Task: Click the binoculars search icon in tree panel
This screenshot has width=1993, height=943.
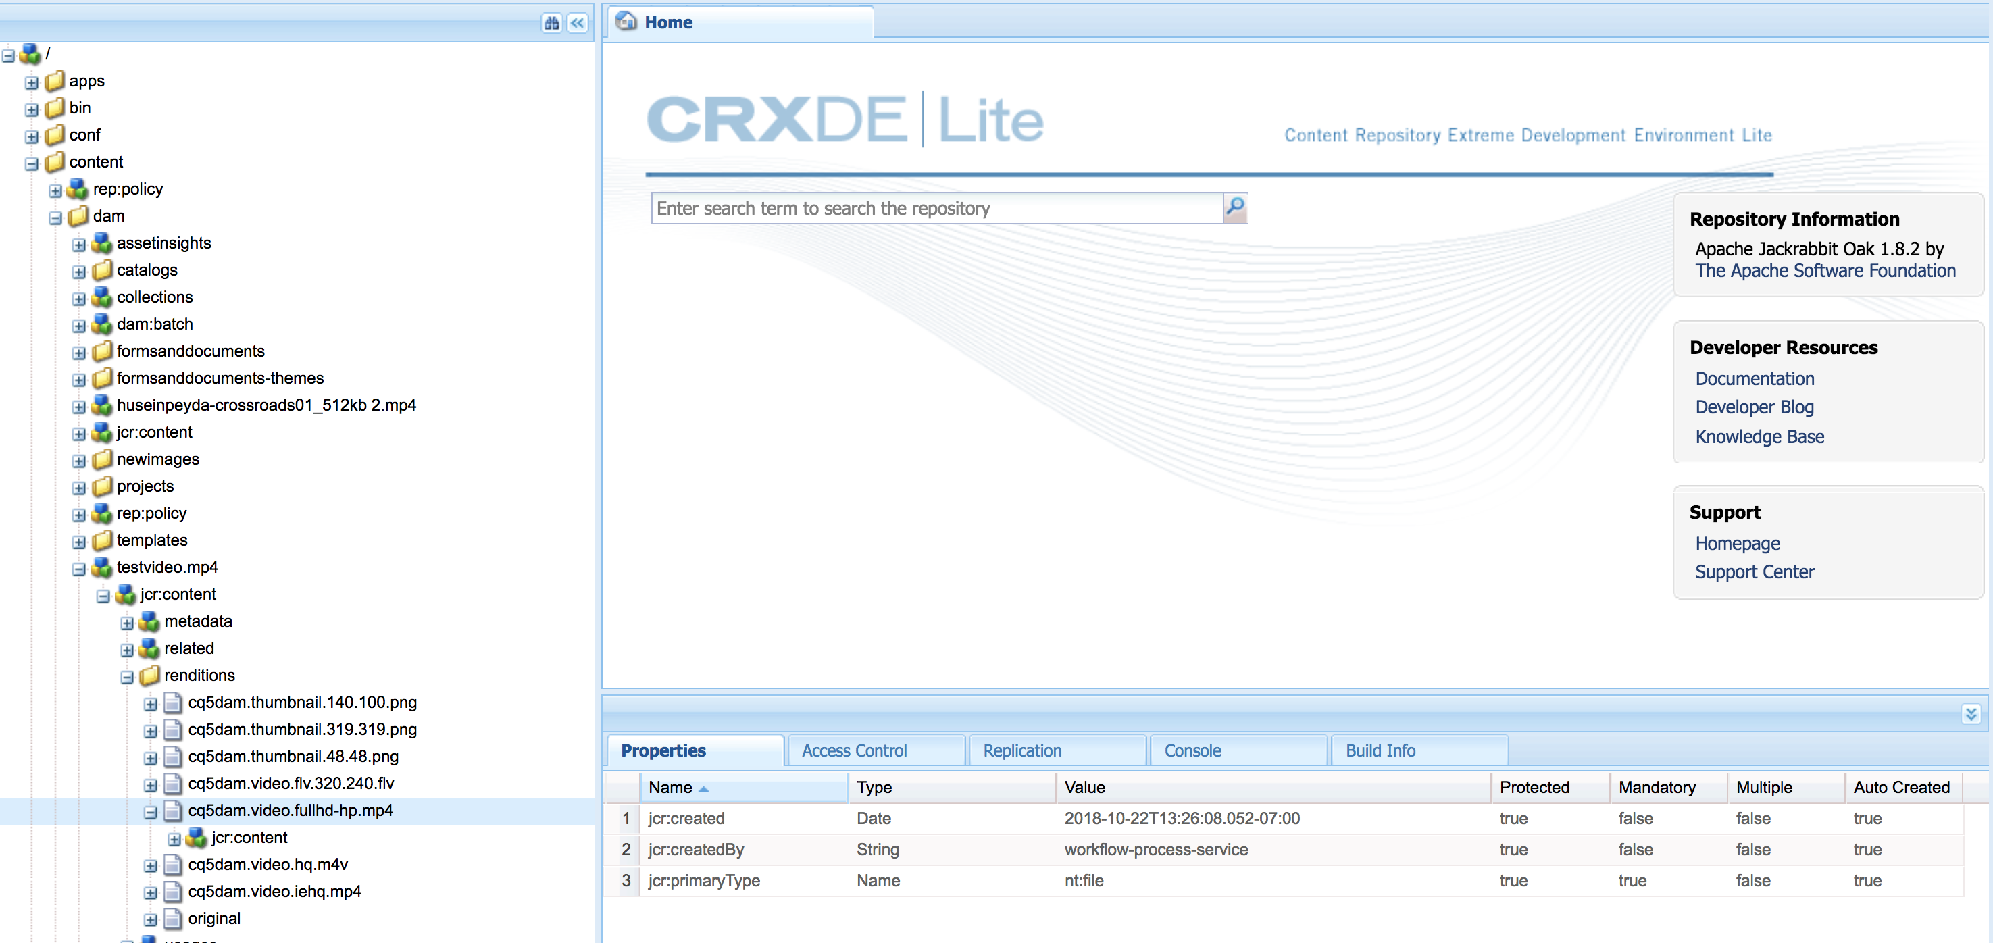Action: point(551,23)
